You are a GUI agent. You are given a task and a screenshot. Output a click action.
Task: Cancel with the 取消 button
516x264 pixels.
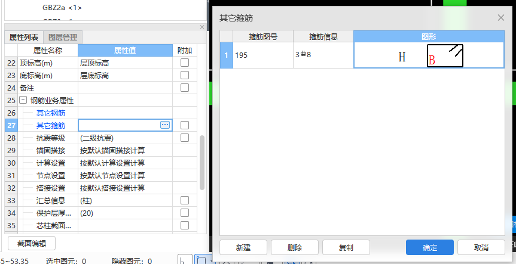click(x=481, y=247)
